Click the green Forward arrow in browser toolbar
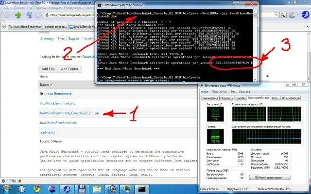The image size is (311, 194). pos(18,15)
